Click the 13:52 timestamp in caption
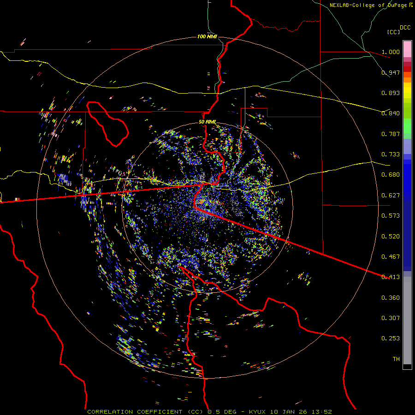415x415 pixels. point(321,412)
